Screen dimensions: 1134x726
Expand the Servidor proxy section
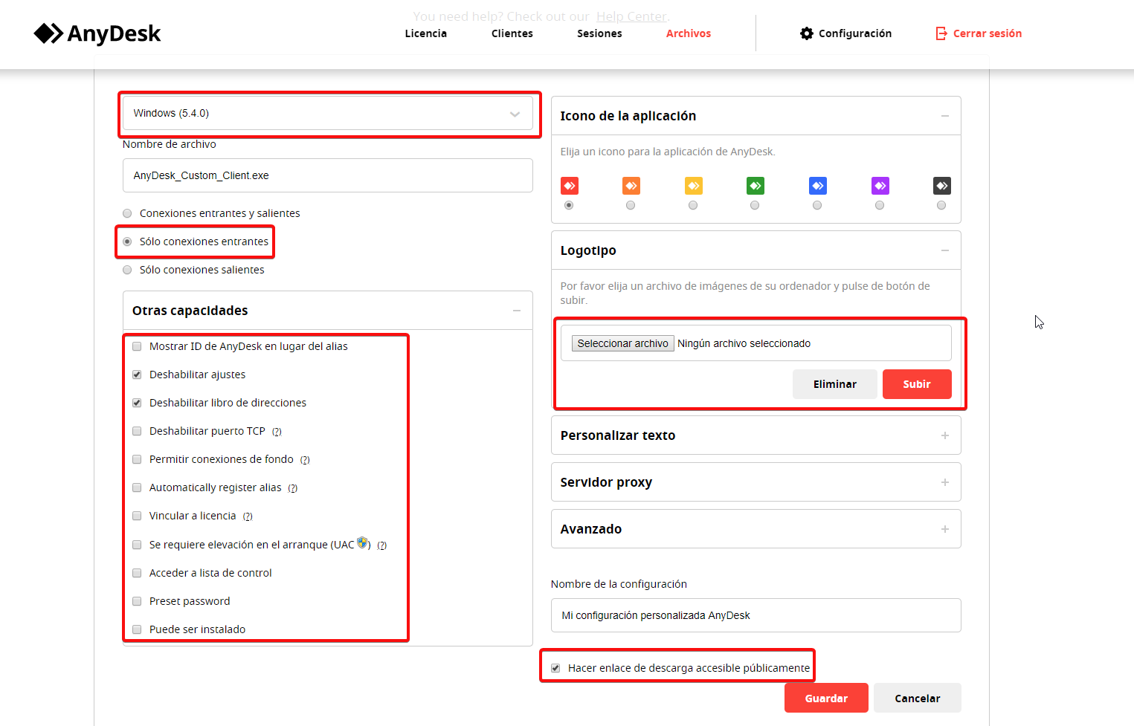pyautogui.click(x=945, y=482)
